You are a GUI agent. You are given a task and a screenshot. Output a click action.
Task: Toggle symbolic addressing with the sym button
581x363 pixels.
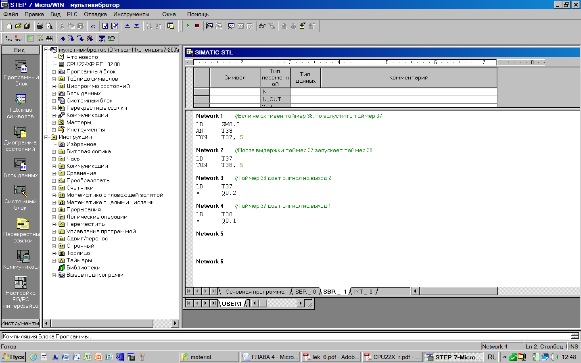pyautogui.click(x=111, y=38)
